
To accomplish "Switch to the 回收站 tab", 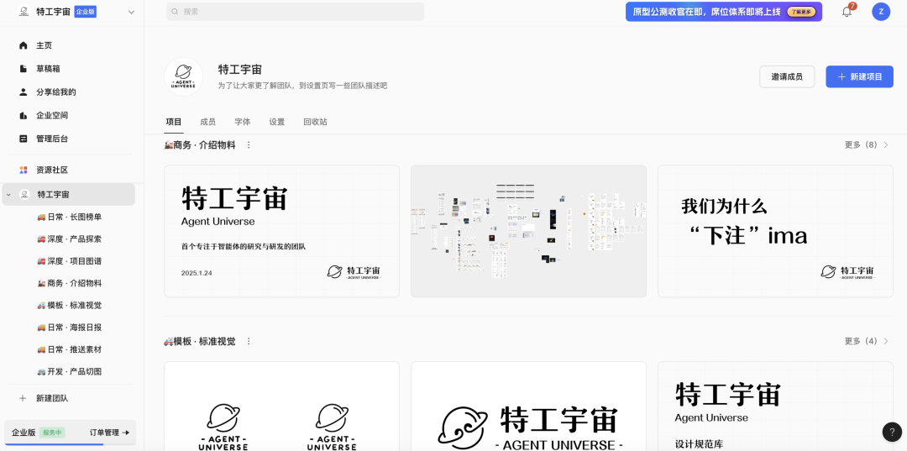I will (x=315, y=122).
